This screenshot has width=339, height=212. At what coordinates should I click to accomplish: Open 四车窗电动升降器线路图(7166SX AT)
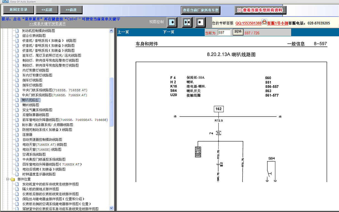pyautogui.click(x=52, y=164)
